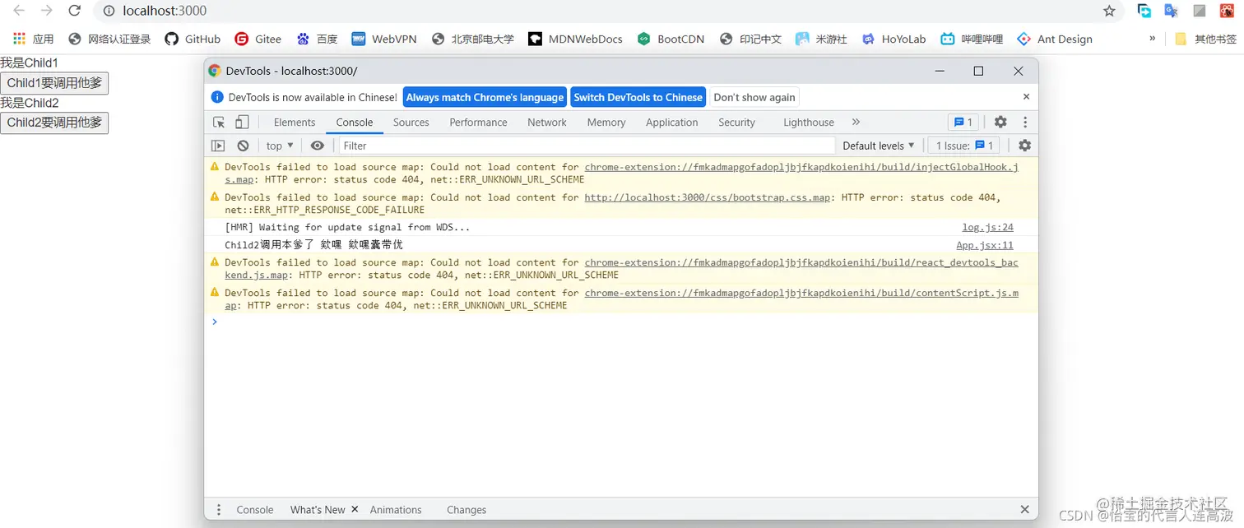Screen dimensions: 1244x528
Task: Show more bookmarks with the chevron
Action: [x=1152, y=39]
